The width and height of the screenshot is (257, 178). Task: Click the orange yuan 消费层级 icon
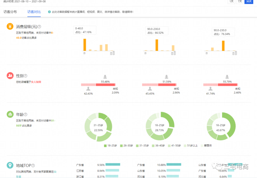coord(10,26)
